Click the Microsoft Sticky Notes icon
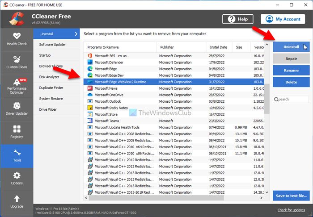Screen dimensions: 313x217 click(90, 108)
